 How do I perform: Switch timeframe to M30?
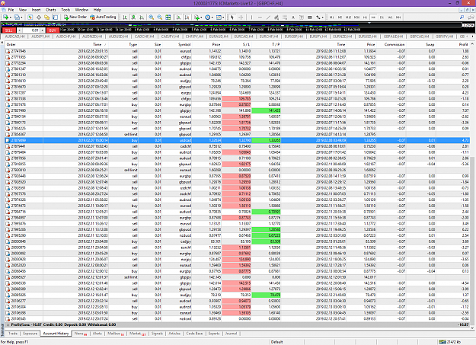pyautogui.click(x=356, y=18)
